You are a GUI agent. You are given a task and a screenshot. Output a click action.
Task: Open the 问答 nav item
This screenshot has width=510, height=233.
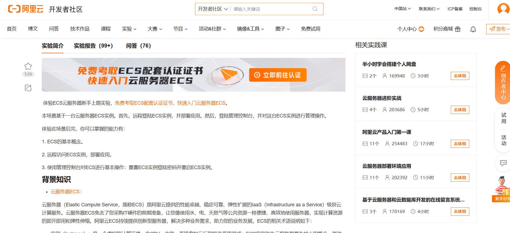[54, 29]
